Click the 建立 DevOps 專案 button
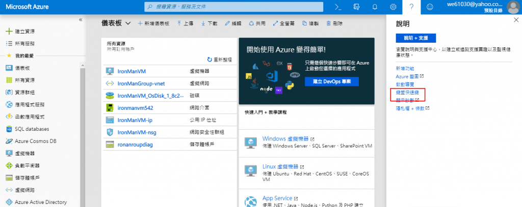 [x=331, y=81]
